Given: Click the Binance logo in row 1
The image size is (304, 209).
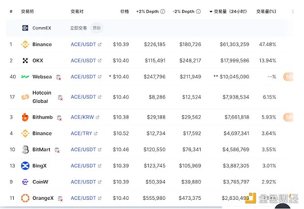Looking at the screenshot, I should 25,44.
